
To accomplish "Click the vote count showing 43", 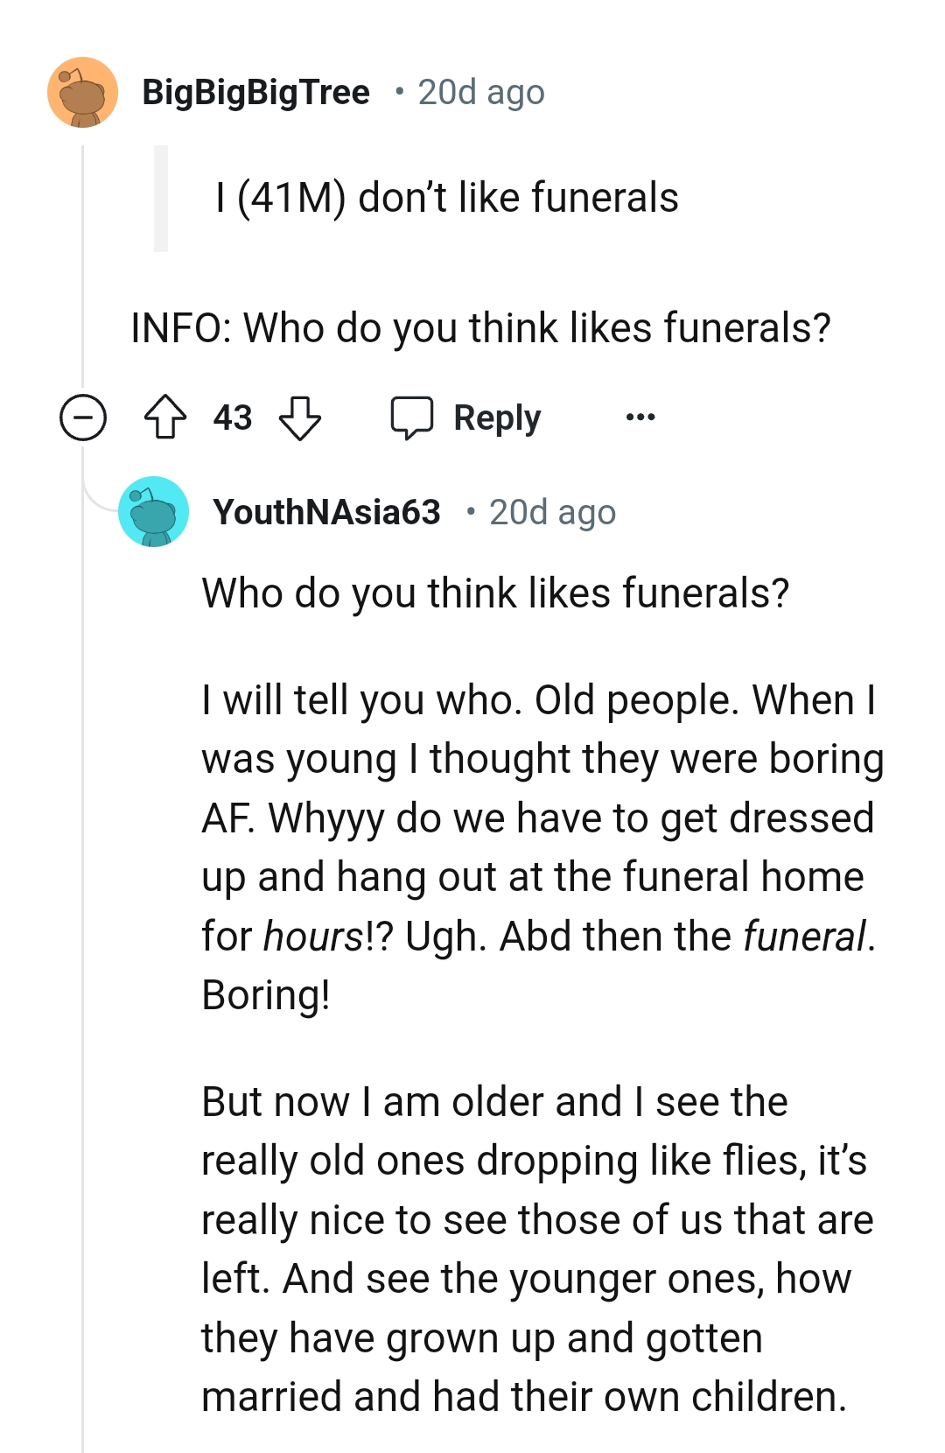I will pyautogui.click(x=230, y=417).
